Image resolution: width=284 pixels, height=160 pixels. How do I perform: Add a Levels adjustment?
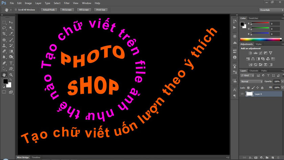tap(256, 53)
